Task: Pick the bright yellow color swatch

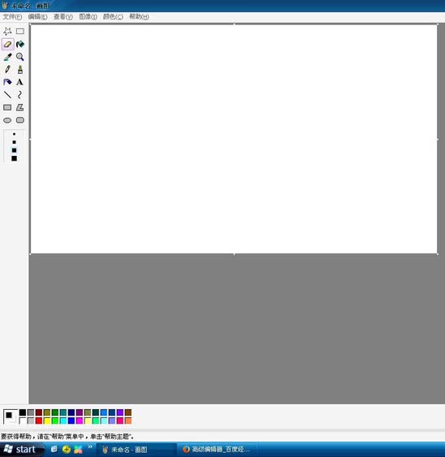Action: click(x=47, y=420)
